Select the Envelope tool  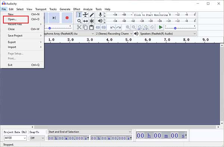click(85, 15)
